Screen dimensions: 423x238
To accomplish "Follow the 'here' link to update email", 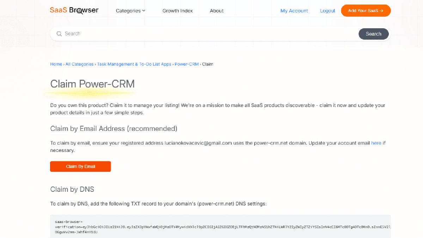I will [376, 143].
